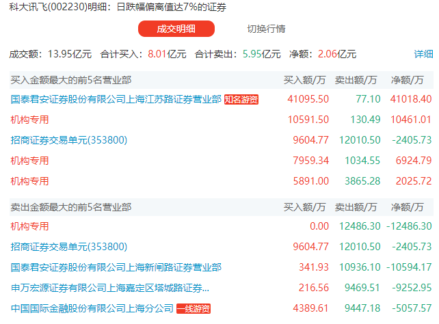The height and width of the screenshot is (324, 439).
Task: Open 机构专用 row with net -12486.30
Action: coord(29,226)
